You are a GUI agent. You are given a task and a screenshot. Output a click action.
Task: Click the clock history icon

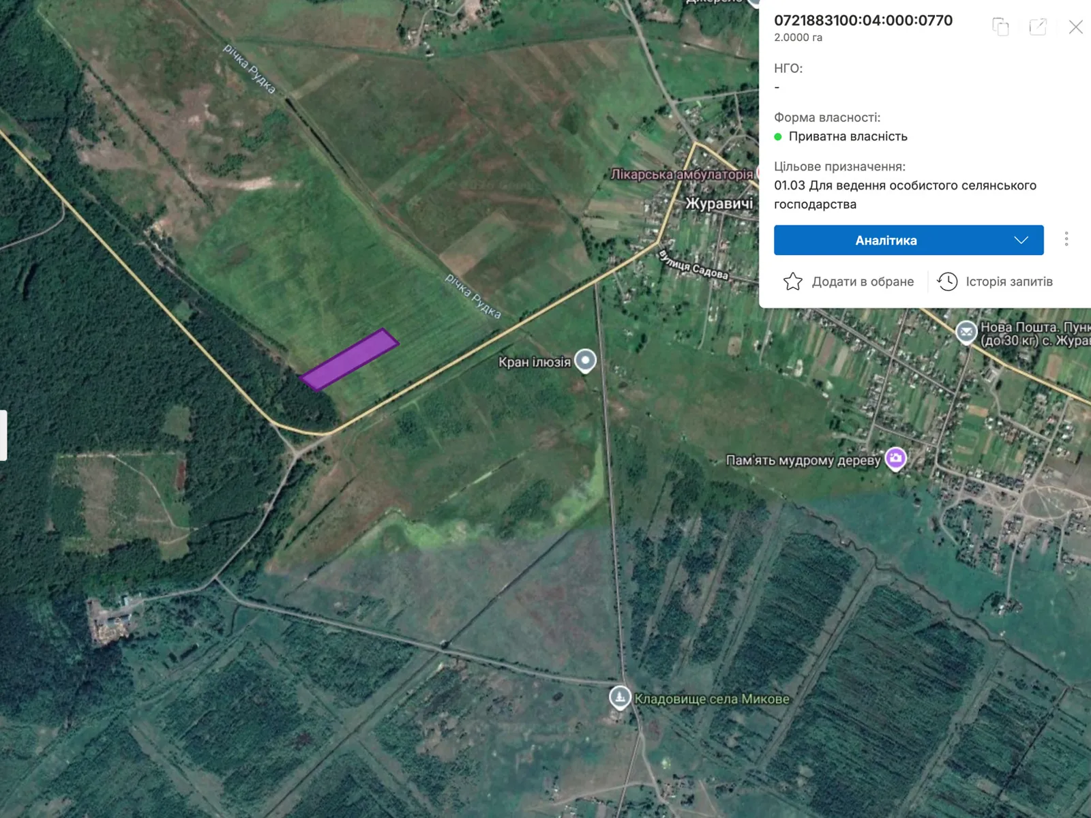pyautogui.click(x=947, y=282)
